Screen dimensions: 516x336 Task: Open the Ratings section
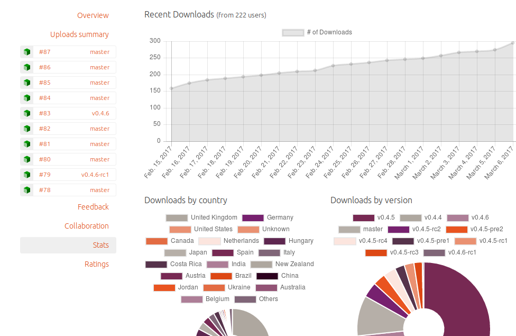click(96, 264)
